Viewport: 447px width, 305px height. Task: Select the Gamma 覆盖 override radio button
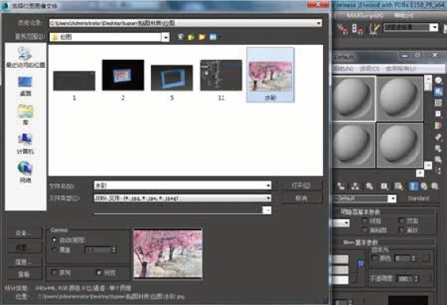click(54, 250)
